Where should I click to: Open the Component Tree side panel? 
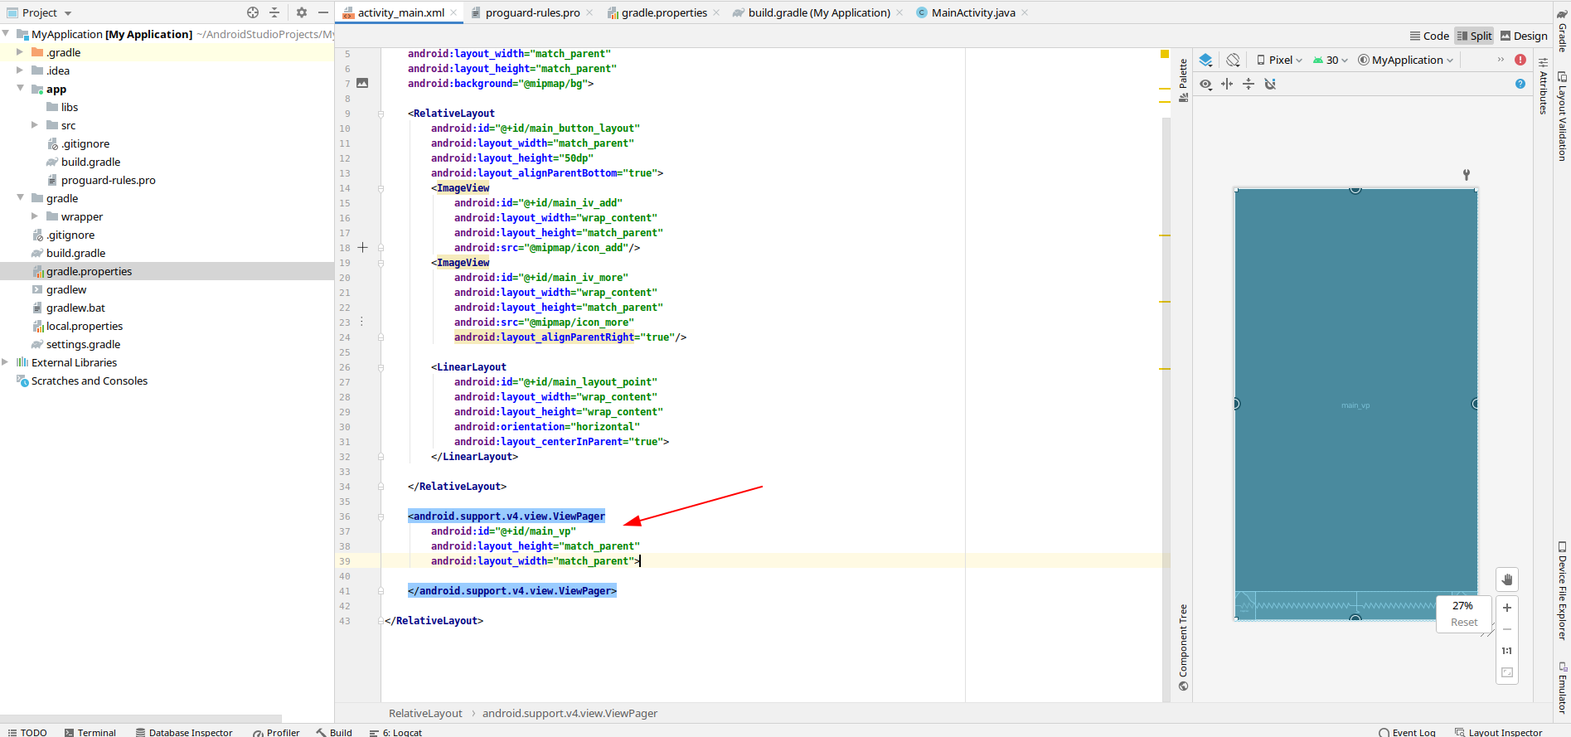(1183, 647)
